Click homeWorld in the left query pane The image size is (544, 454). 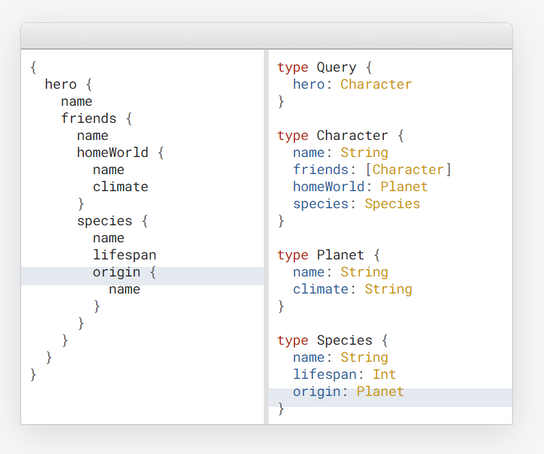click(112, 153)
